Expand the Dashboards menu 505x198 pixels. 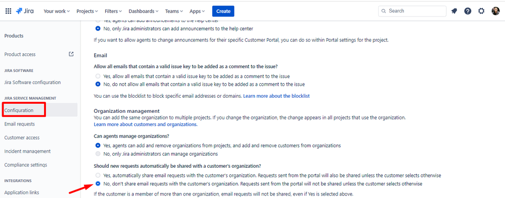pos(144,11)
